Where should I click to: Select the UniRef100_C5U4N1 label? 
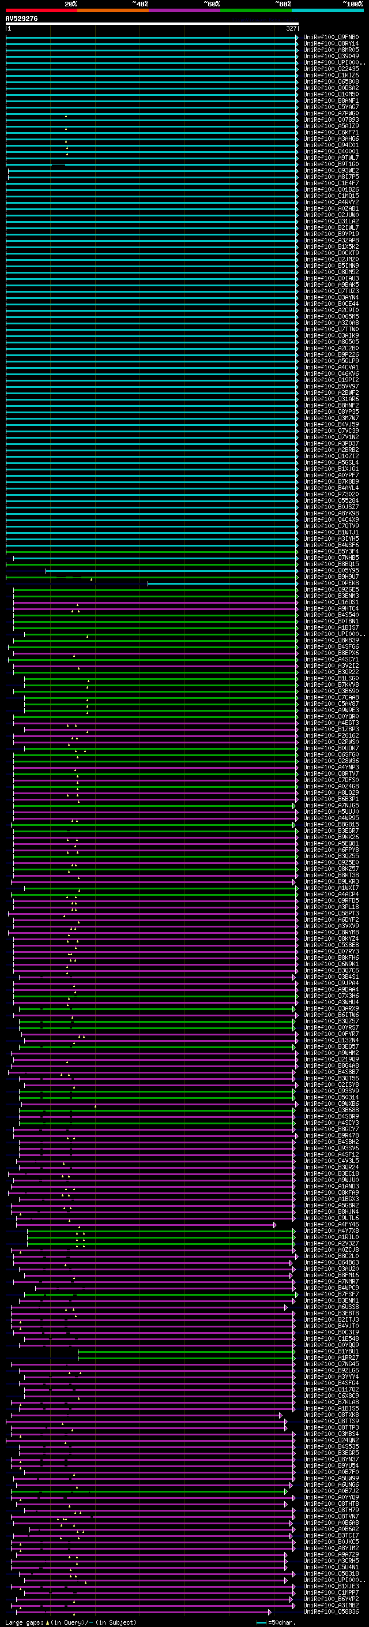pyautogui.click(x=331, y=1567)
